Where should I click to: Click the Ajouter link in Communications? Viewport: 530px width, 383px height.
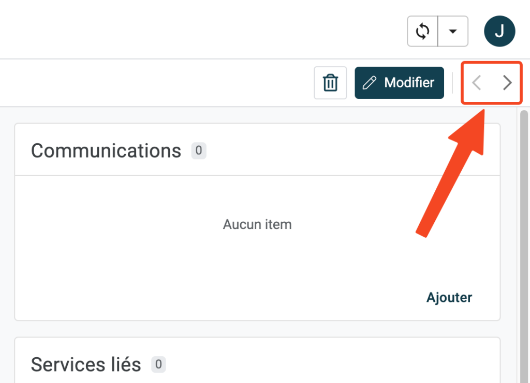point(449,297)
